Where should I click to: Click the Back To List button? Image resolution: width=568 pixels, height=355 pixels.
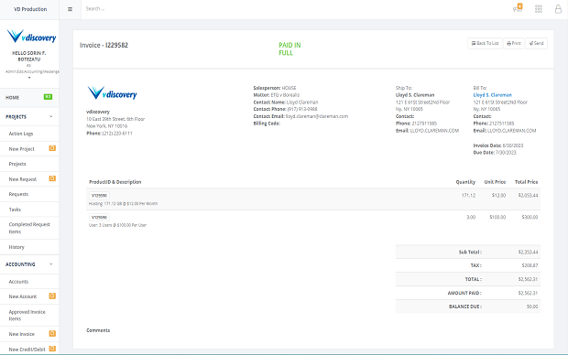485,43
